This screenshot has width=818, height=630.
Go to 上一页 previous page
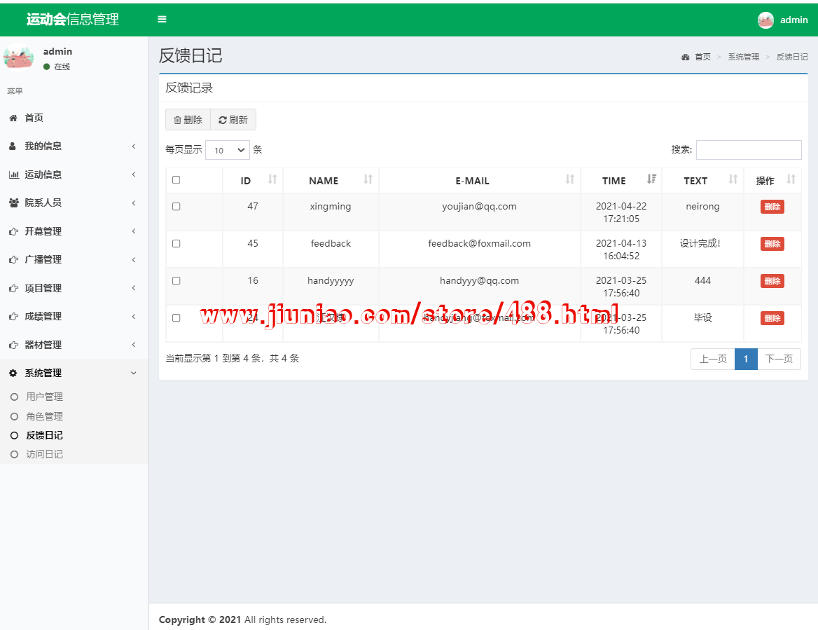point(713,359)
